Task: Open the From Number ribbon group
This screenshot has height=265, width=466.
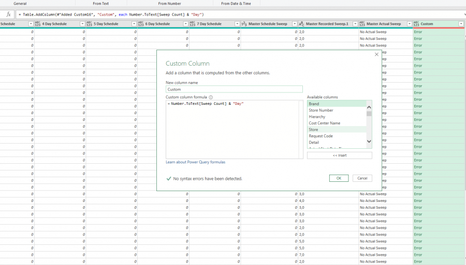Action: pyautogui.click(x=169, y=4)
